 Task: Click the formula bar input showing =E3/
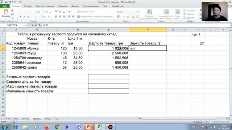[x=136, y=25]
